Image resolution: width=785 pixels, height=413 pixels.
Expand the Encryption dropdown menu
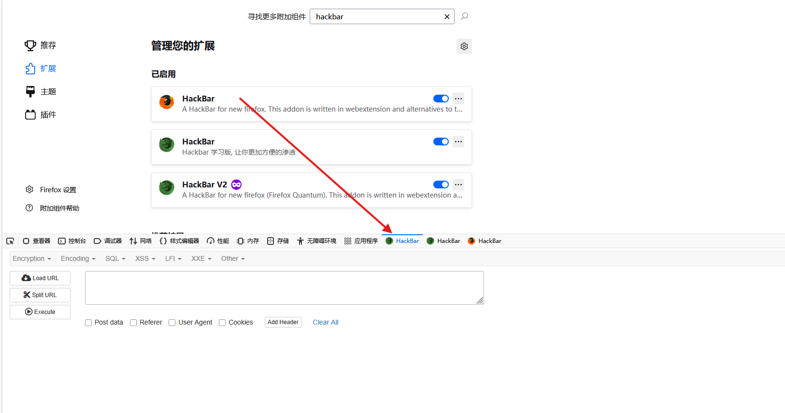tap(32, 258)
